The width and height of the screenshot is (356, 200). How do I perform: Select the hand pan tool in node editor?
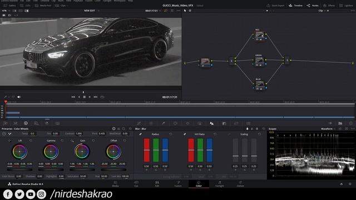point(190,11)
